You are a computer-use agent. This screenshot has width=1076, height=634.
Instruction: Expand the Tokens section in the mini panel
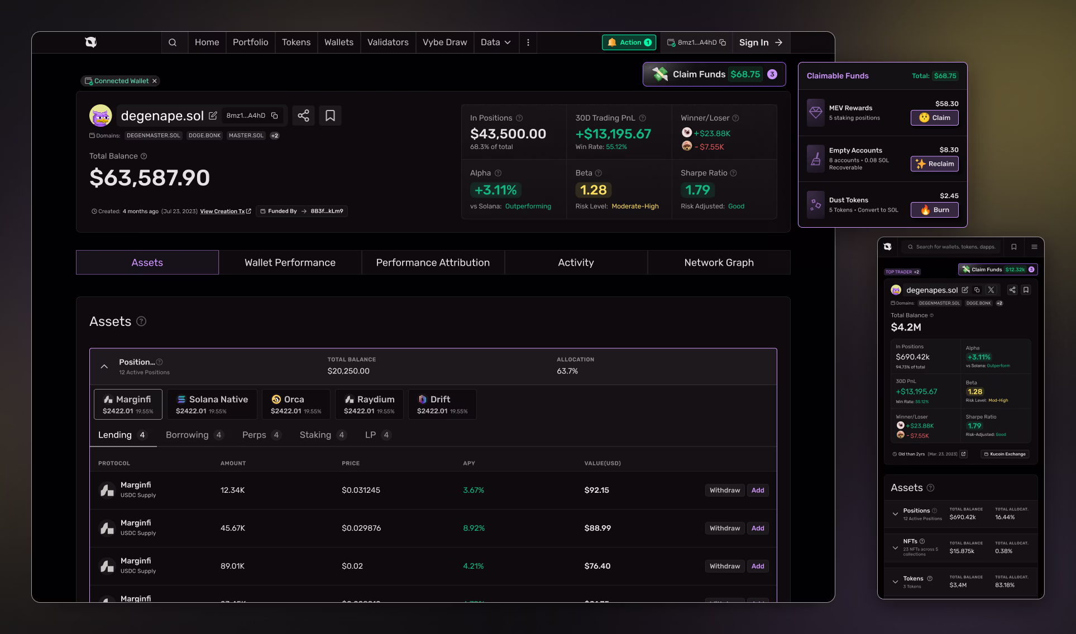point(896,580)
